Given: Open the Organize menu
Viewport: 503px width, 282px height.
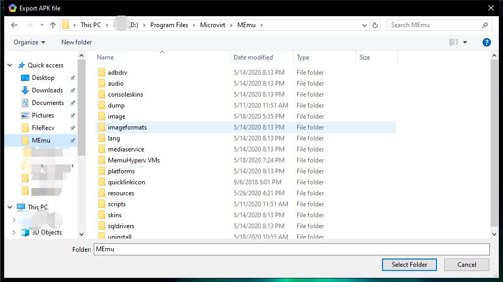Looking at the screenshot, I should point(29,42).
